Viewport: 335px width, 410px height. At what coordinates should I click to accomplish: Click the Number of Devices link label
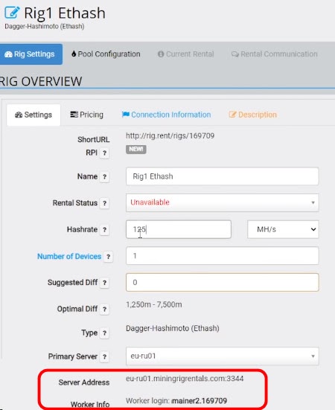(69, 257)
